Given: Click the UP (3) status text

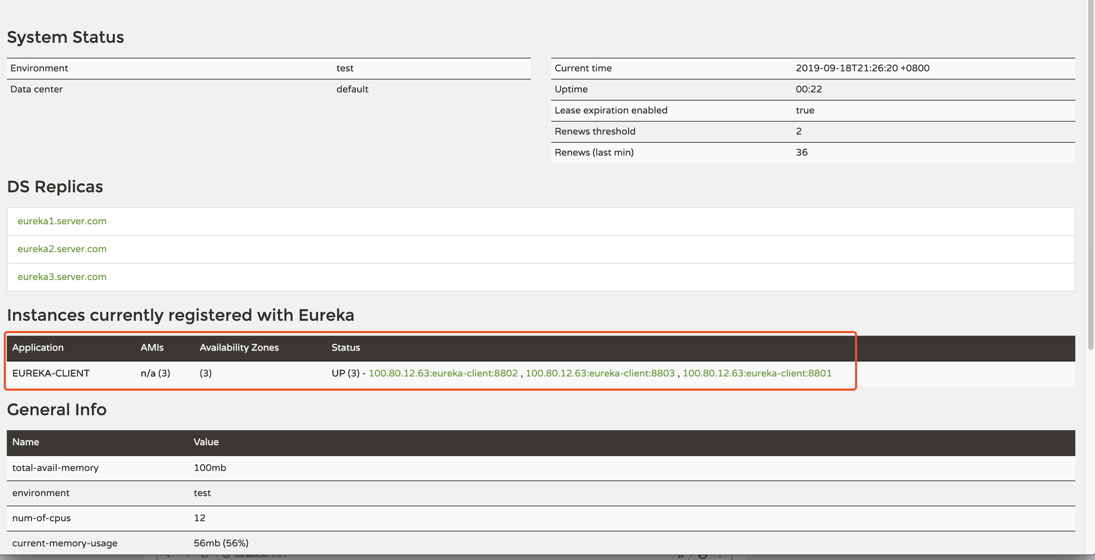Looking at the screenshot, I should click(x=345, y=373).
